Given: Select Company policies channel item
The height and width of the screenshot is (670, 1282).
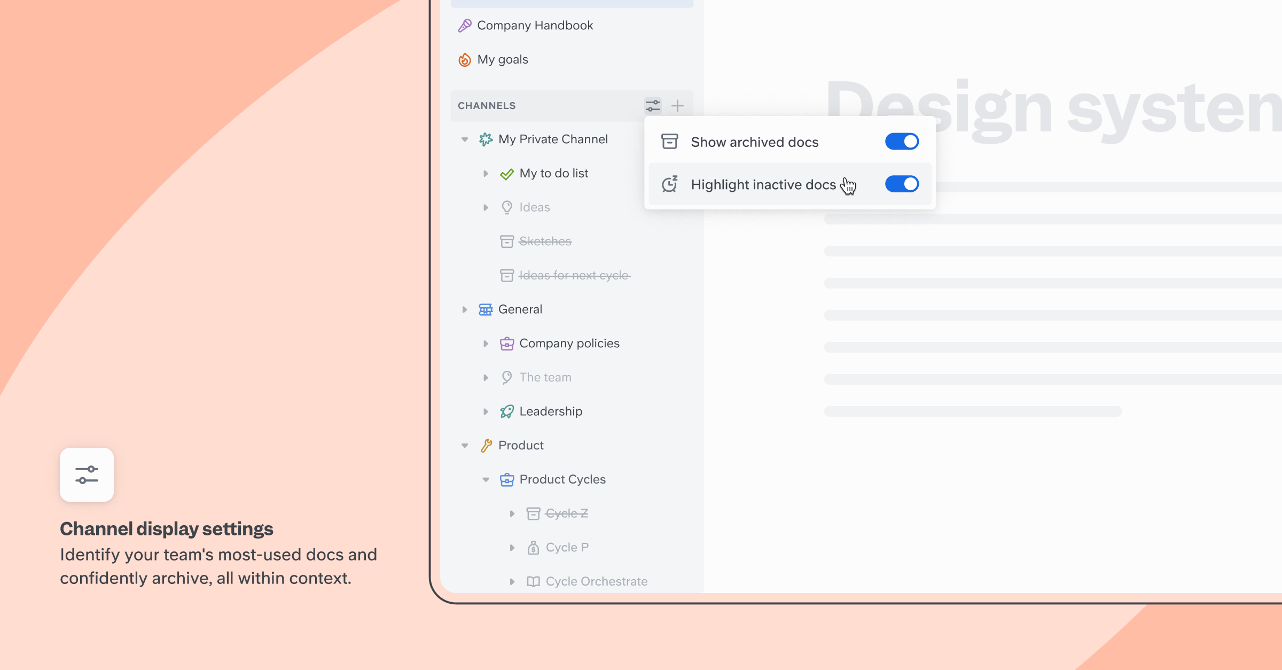Looking at the screenshot, I should point(570,342).
